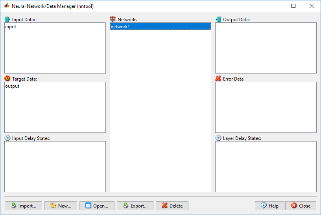Click the Output Data panel icon
Viewport: 321px width, 215px height.
pos(218,19)
